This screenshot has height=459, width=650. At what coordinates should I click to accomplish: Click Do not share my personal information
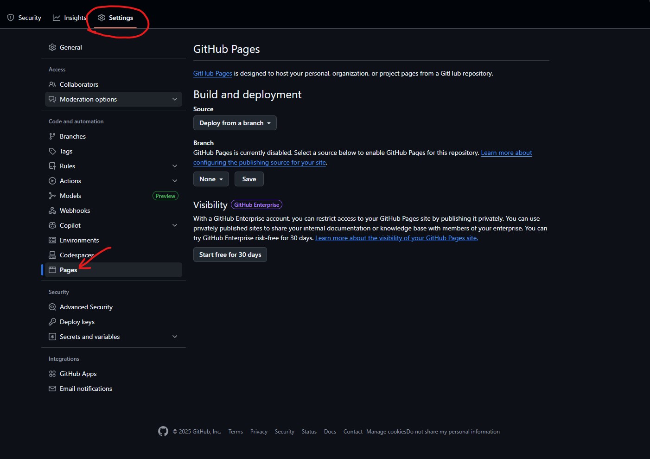(x=453, y=432)
